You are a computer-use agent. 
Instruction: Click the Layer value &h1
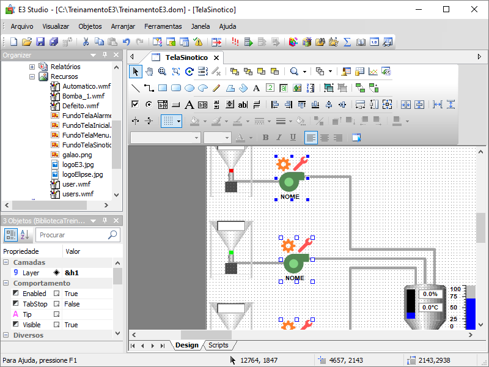[72, 273]
